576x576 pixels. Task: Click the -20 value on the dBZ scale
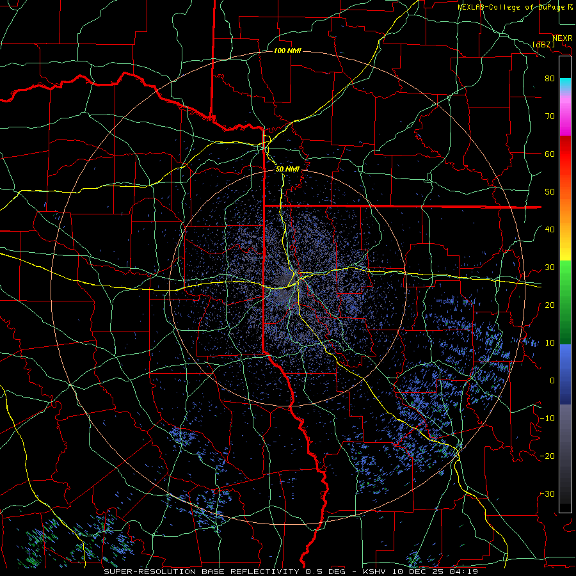547,456
